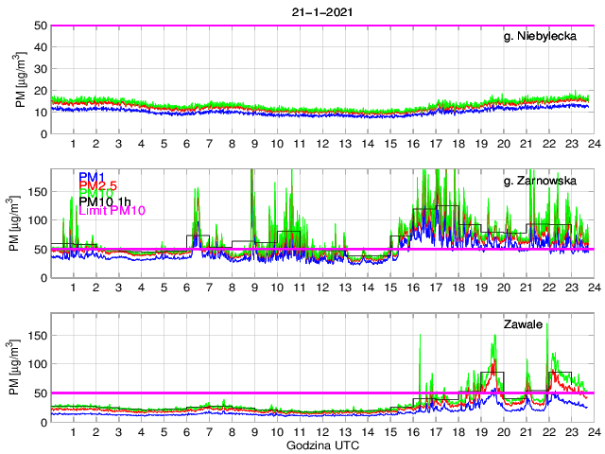The width and height of the screenshot is (605, 454).
Task: Click the top chart's PM y-axis label
Action: click(x=21, y=79)
